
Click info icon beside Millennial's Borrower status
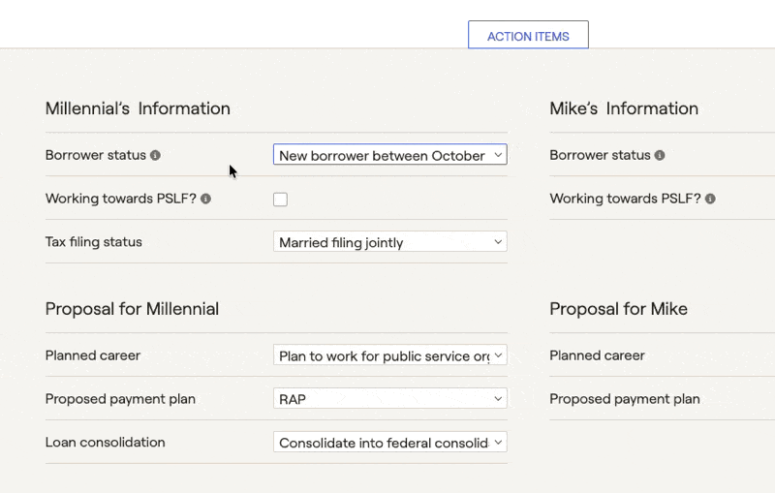pyautogui.click(x=155, y=155)
